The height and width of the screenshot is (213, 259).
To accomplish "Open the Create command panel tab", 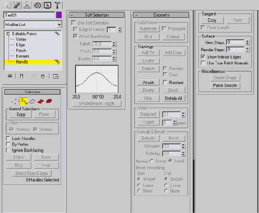I will [6, 5].
